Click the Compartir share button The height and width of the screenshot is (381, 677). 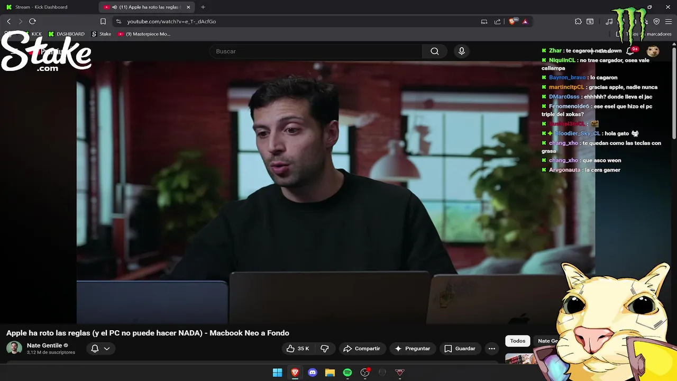tap(362, 348)
